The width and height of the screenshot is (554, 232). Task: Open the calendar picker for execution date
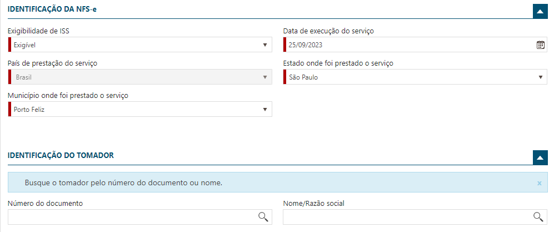point(541,45)
